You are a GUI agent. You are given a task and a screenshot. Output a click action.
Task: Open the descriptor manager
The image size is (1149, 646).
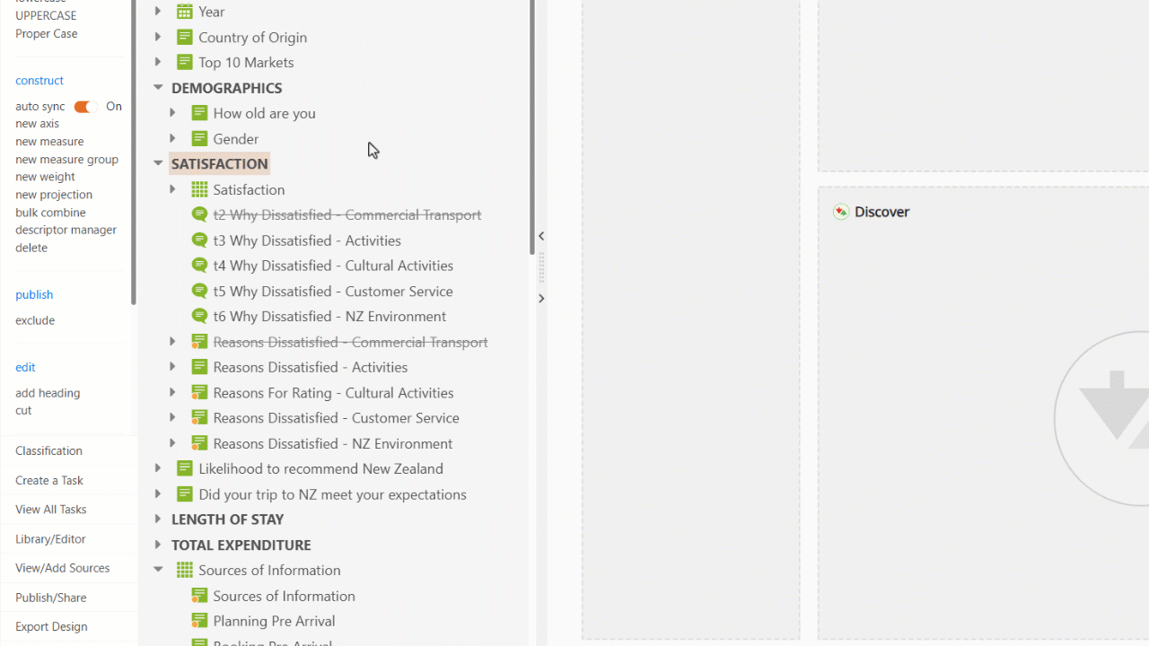click(x=66, y=230)
